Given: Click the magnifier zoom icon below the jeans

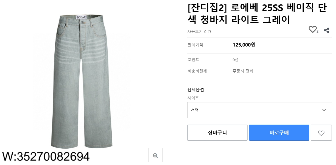Looking at the screenshot, I should tap(156, 155).
